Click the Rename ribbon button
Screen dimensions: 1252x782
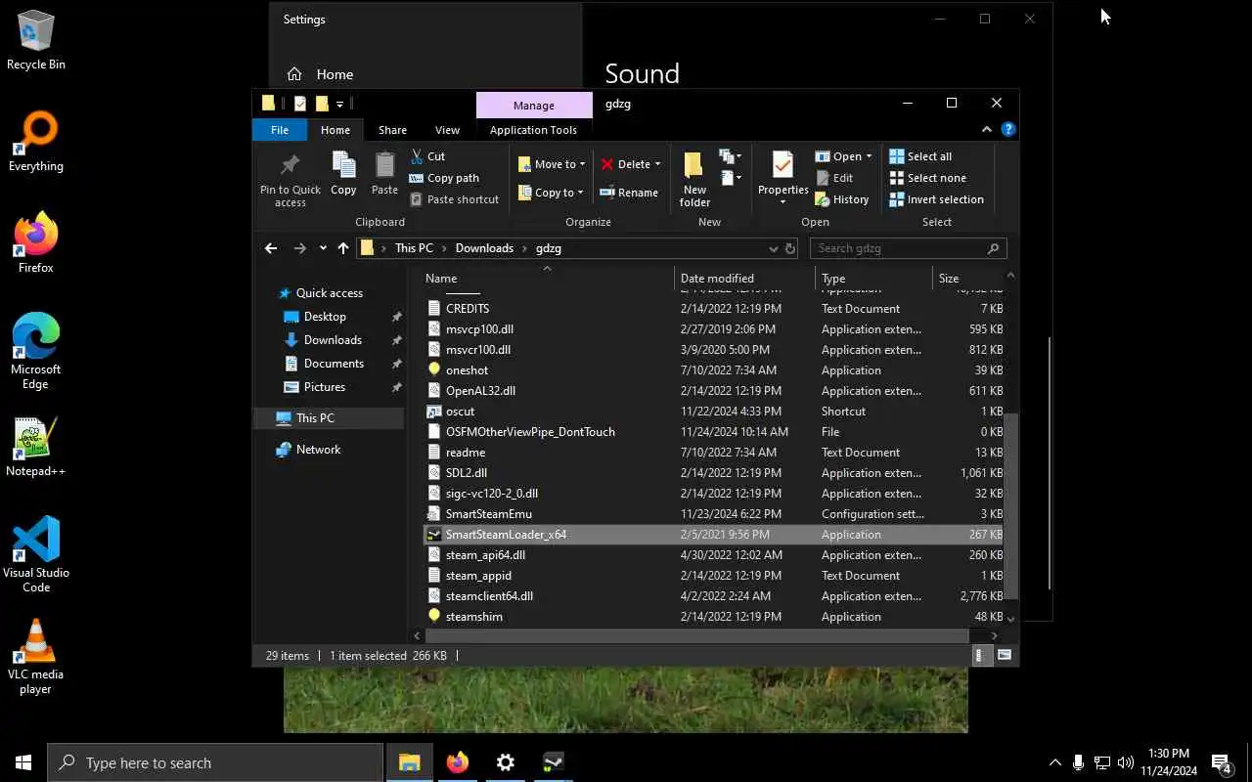629,193
